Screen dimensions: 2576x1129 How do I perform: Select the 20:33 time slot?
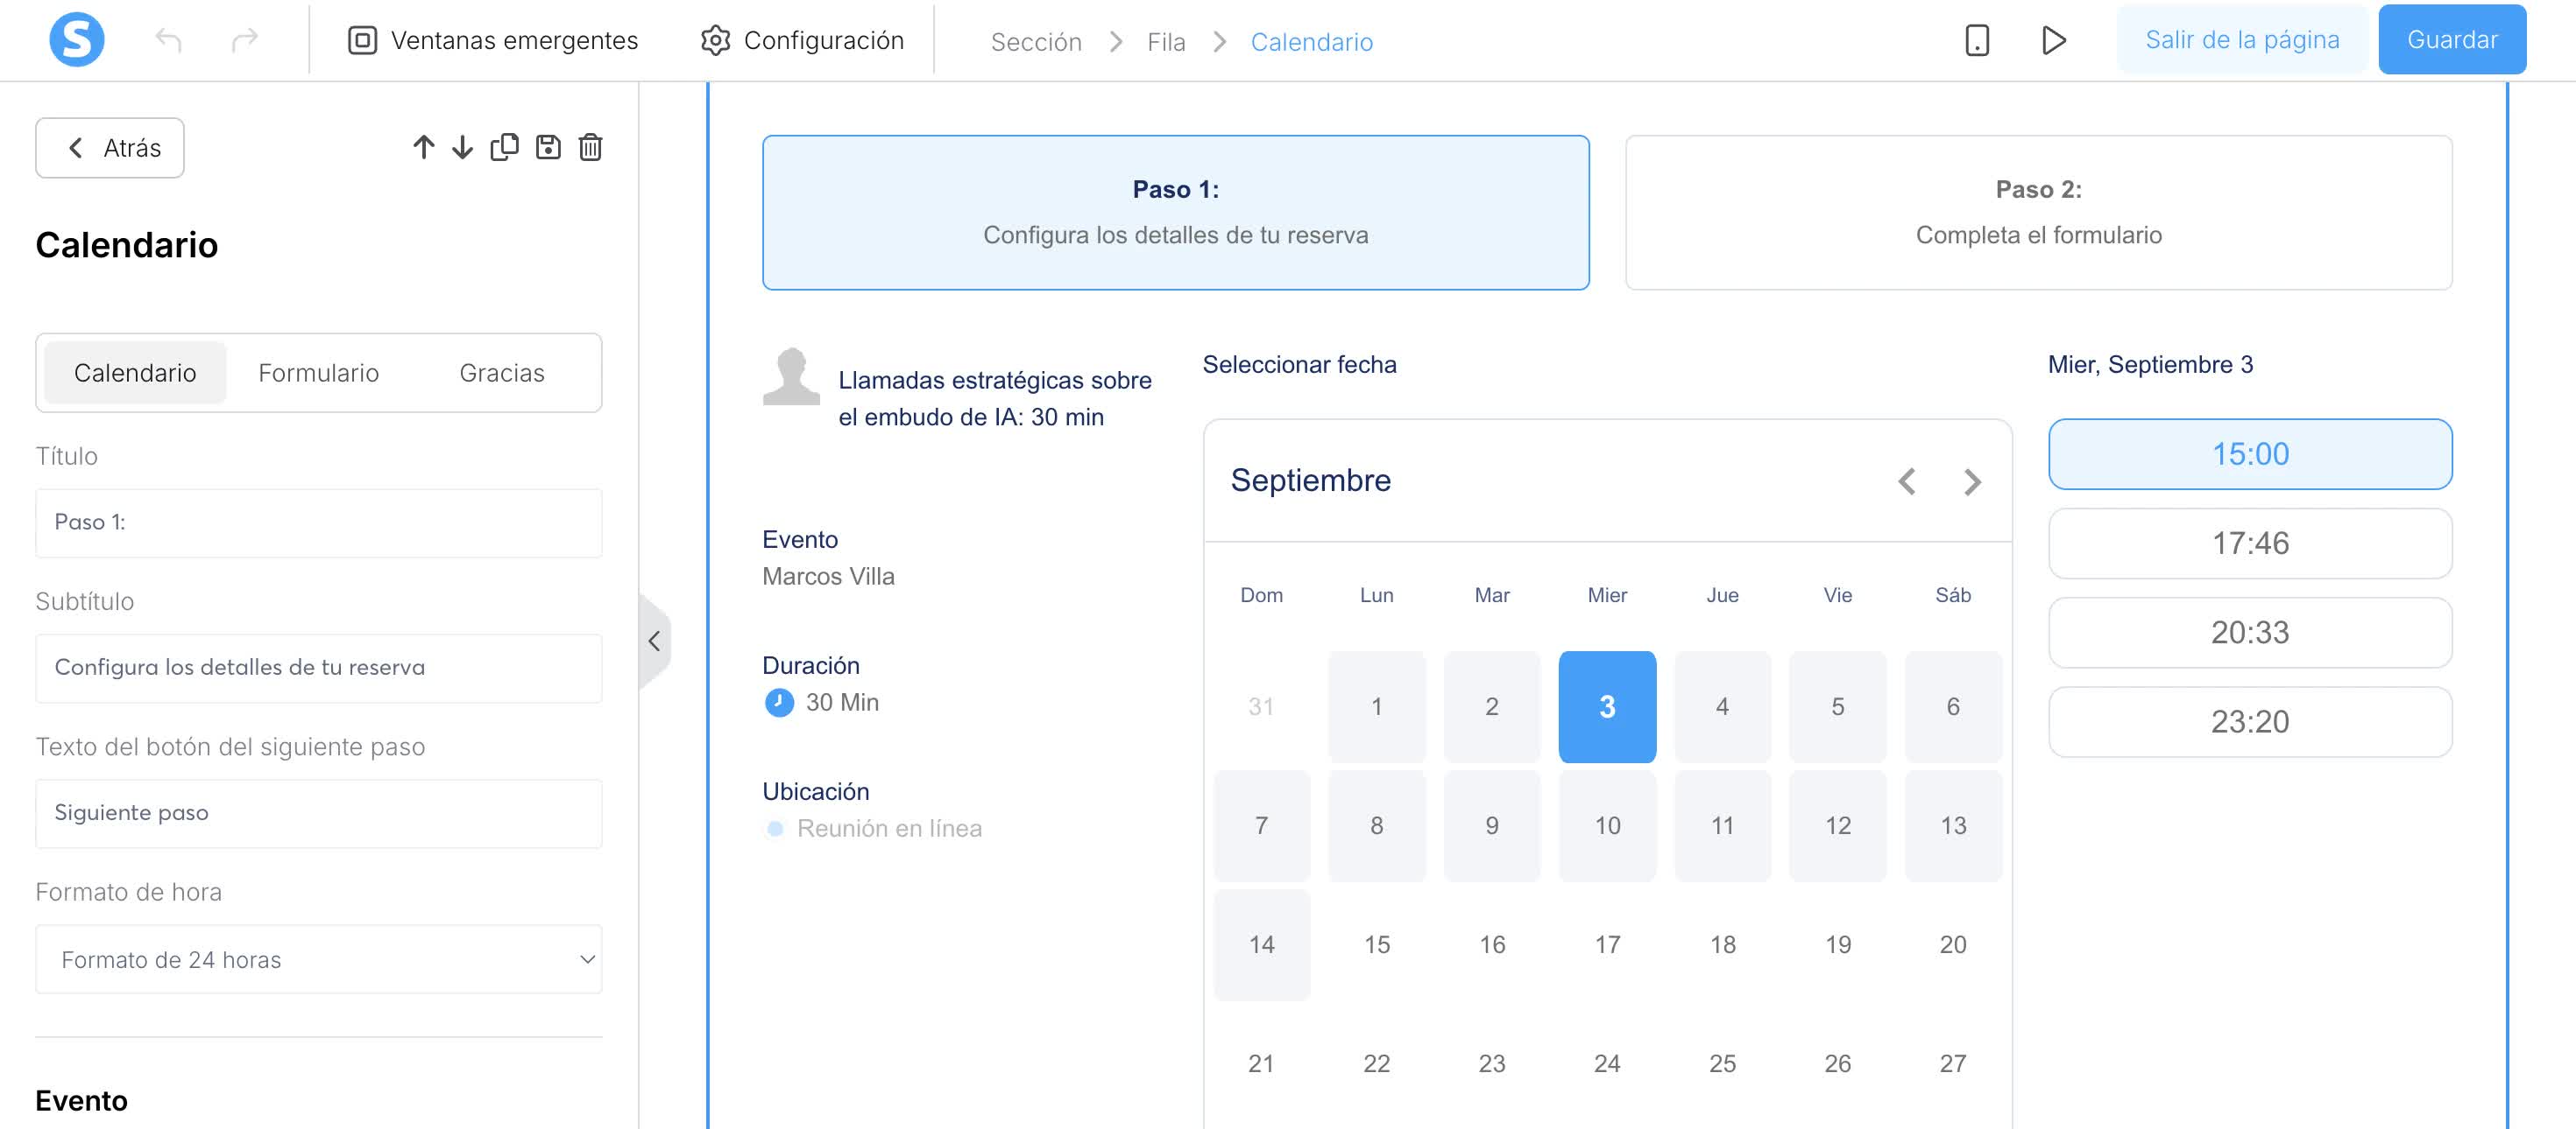pyautogui.click(x=2250, y=633)
